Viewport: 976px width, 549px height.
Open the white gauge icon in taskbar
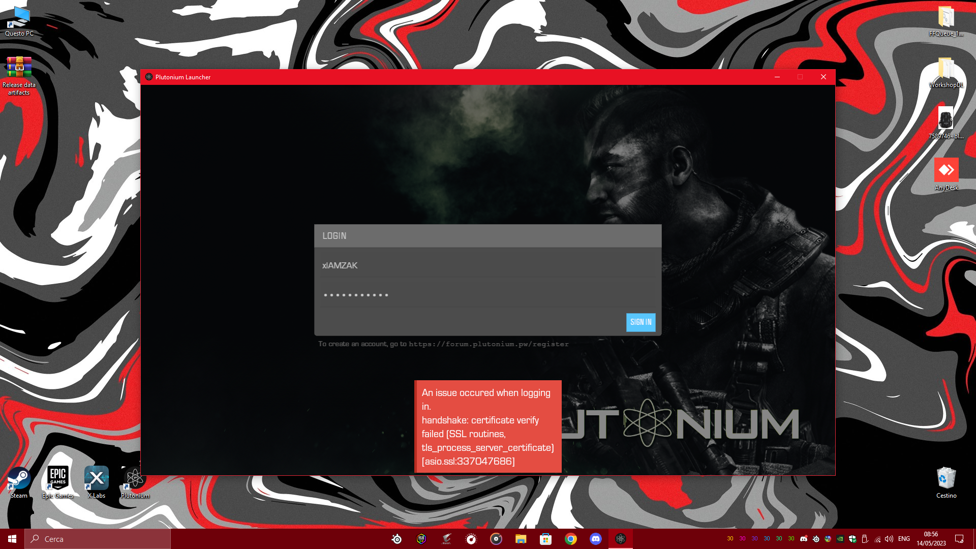(471, 539)
